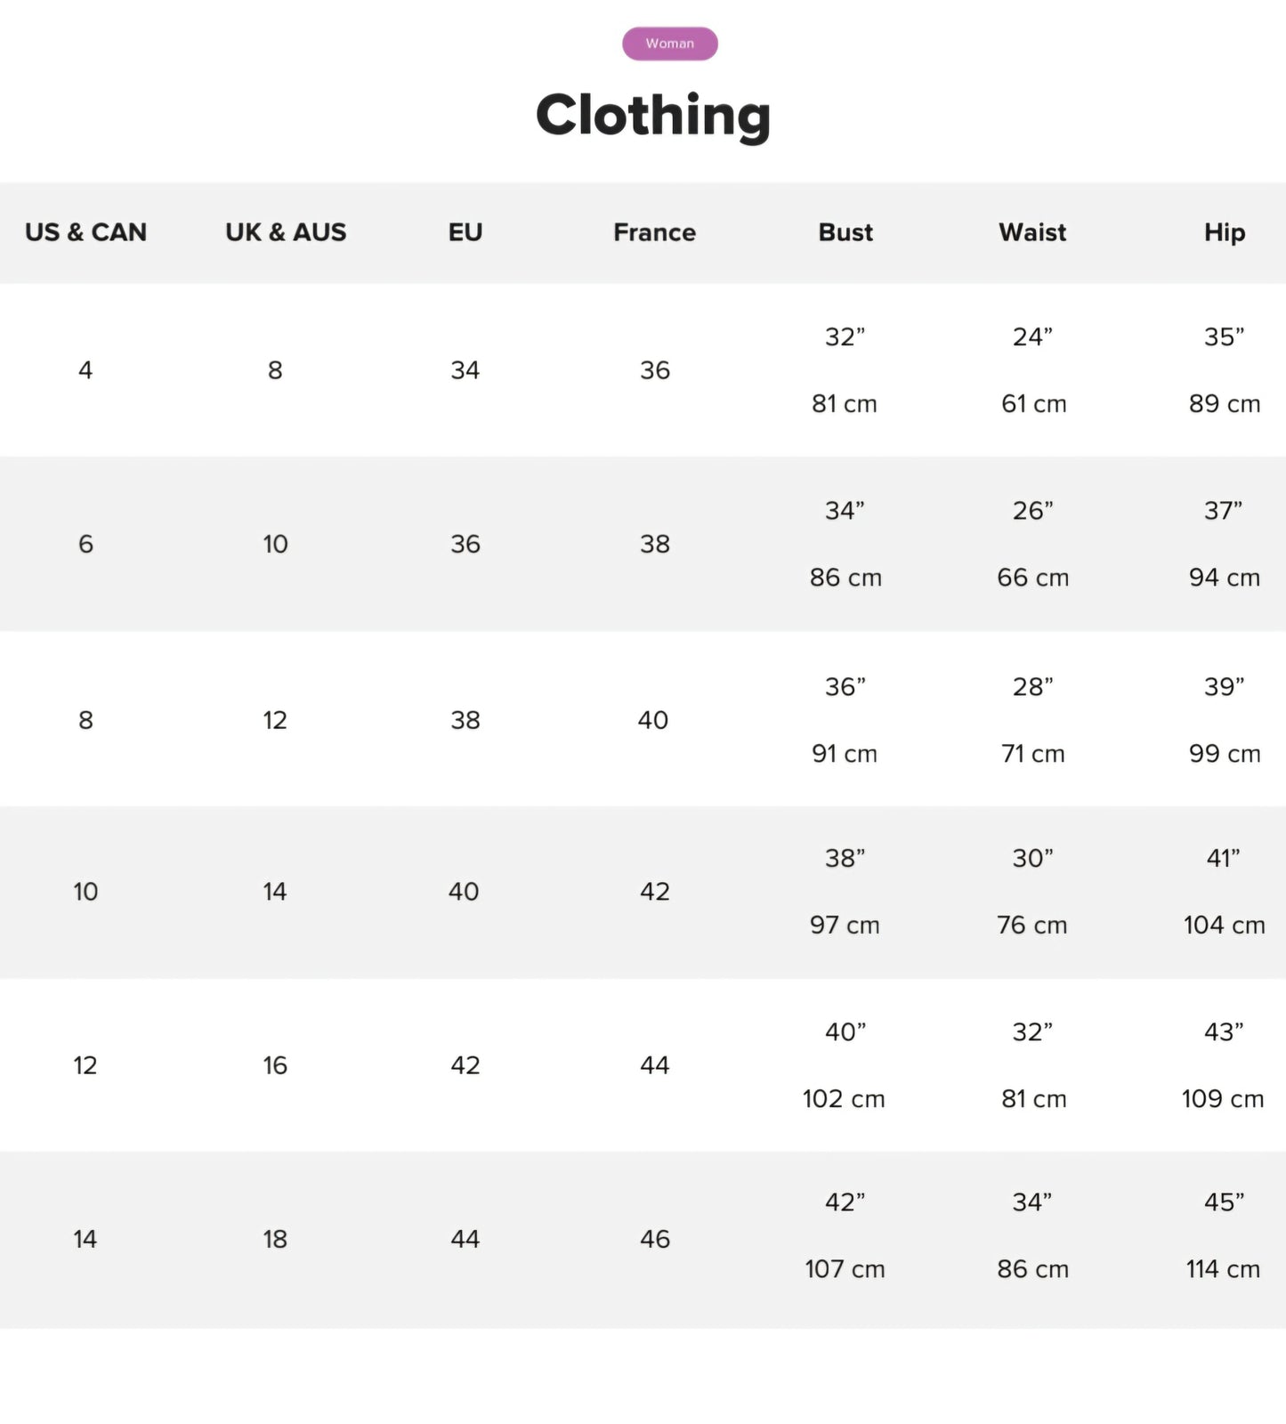This screenshot has width=1286, height=1424.
Task: Select the Waist column header
Action: [1032, 232]
